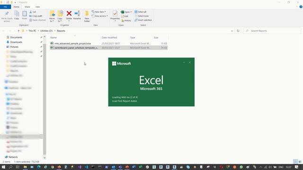Minimize the Excel splash screen
Screen dimensions: 303x170
tap(184, 62)
